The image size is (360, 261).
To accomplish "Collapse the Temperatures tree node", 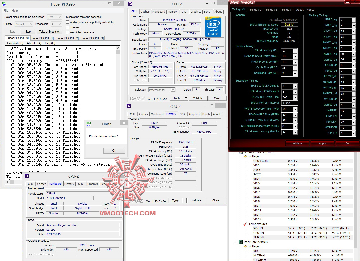I will click(x=241, y=224).
